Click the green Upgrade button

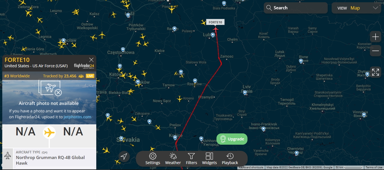232,139
